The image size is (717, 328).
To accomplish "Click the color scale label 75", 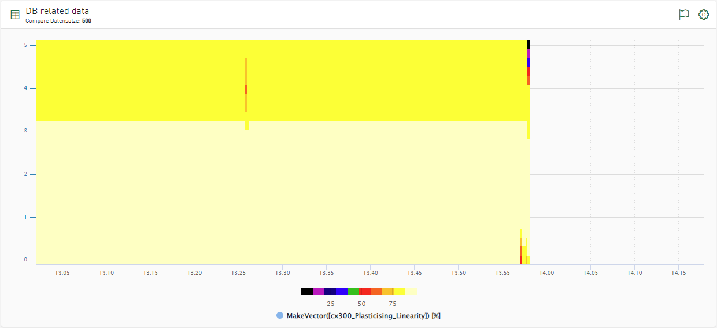I will pyautogui.click(x=393, y=304).
